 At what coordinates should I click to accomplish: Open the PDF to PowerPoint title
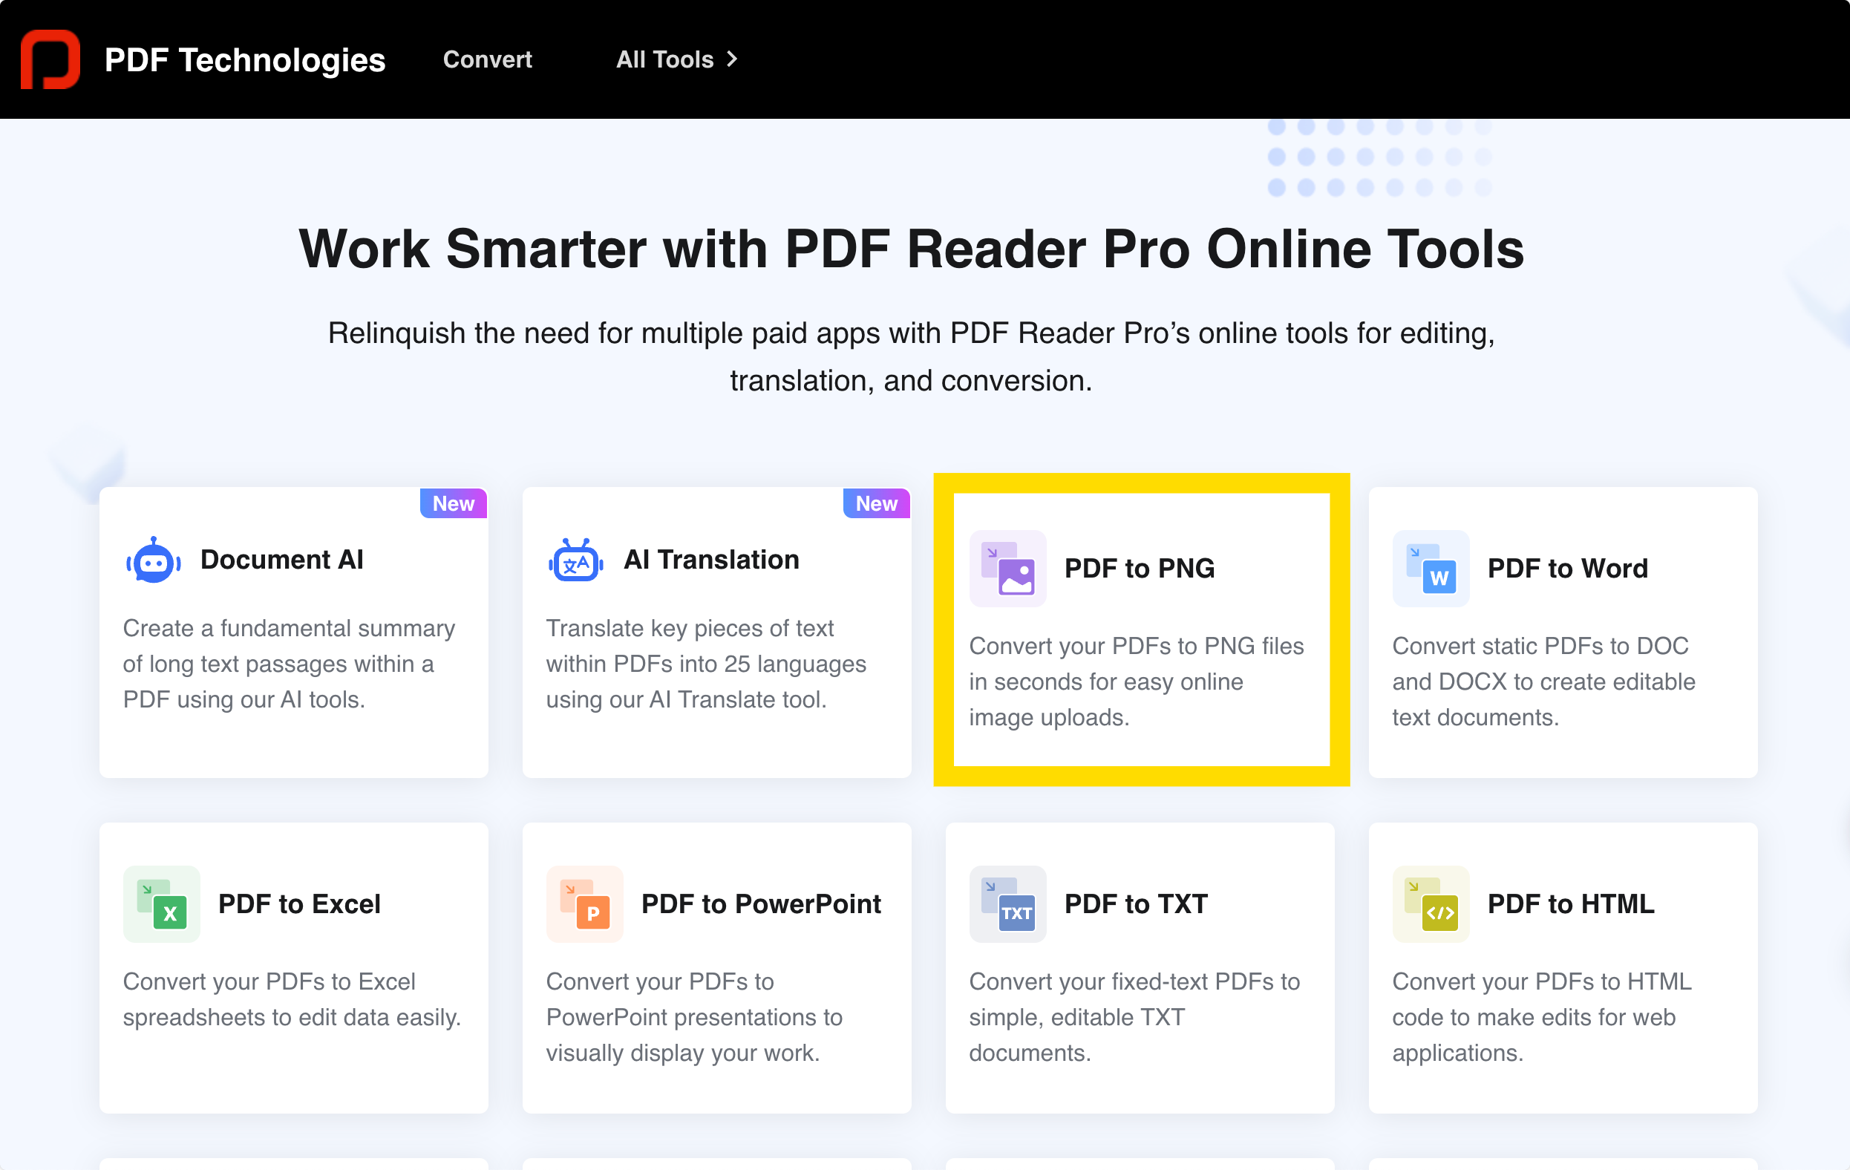(x=761, y=904)
